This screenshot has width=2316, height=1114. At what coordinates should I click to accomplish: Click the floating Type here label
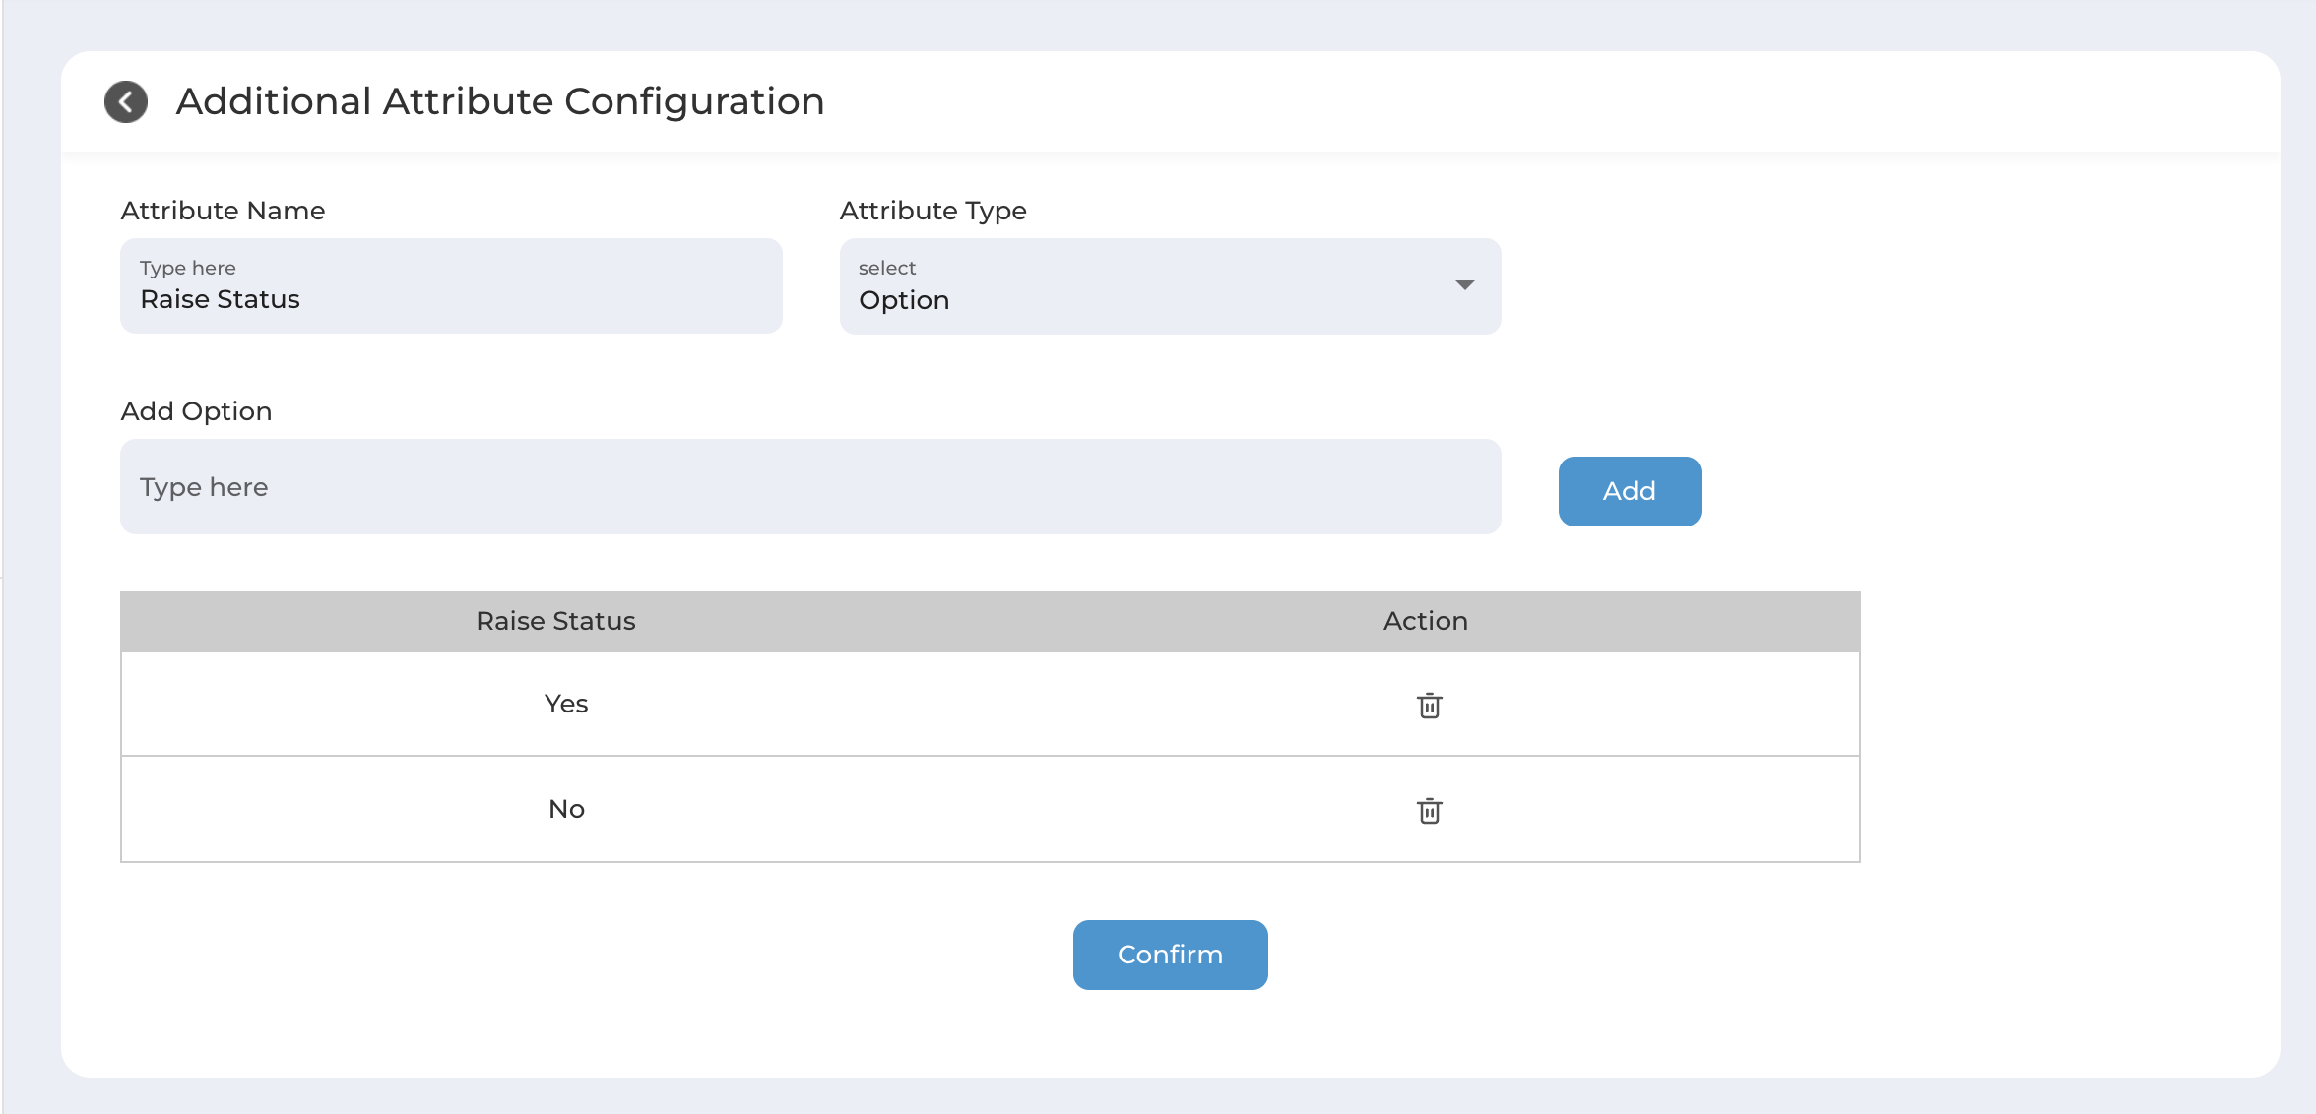(x=187, y=268)
